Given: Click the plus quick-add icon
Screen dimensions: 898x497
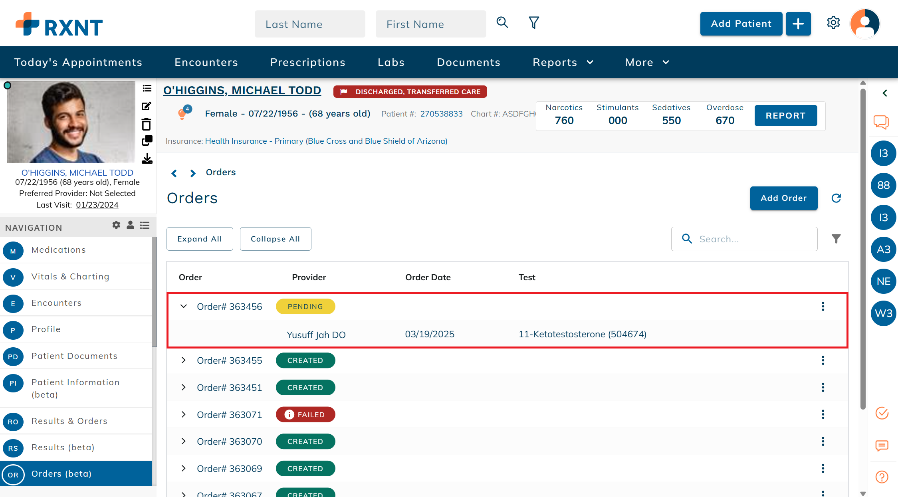Looking at the screenshot, I should tap(798, 24).
